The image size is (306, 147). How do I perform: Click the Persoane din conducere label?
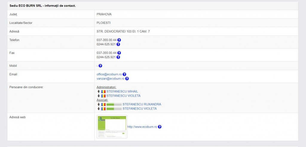click(x=26, y=87)
